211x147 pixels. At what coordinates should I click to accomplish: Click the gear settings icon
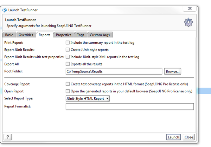(x=188, y=22)
